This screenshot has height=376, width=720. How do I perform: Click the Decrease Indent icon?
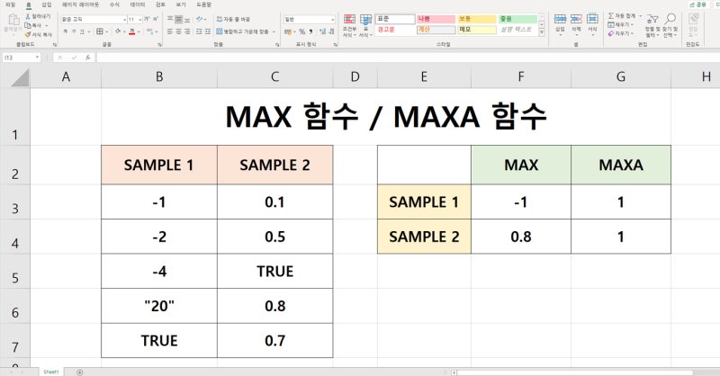click(x=199, y=31)
